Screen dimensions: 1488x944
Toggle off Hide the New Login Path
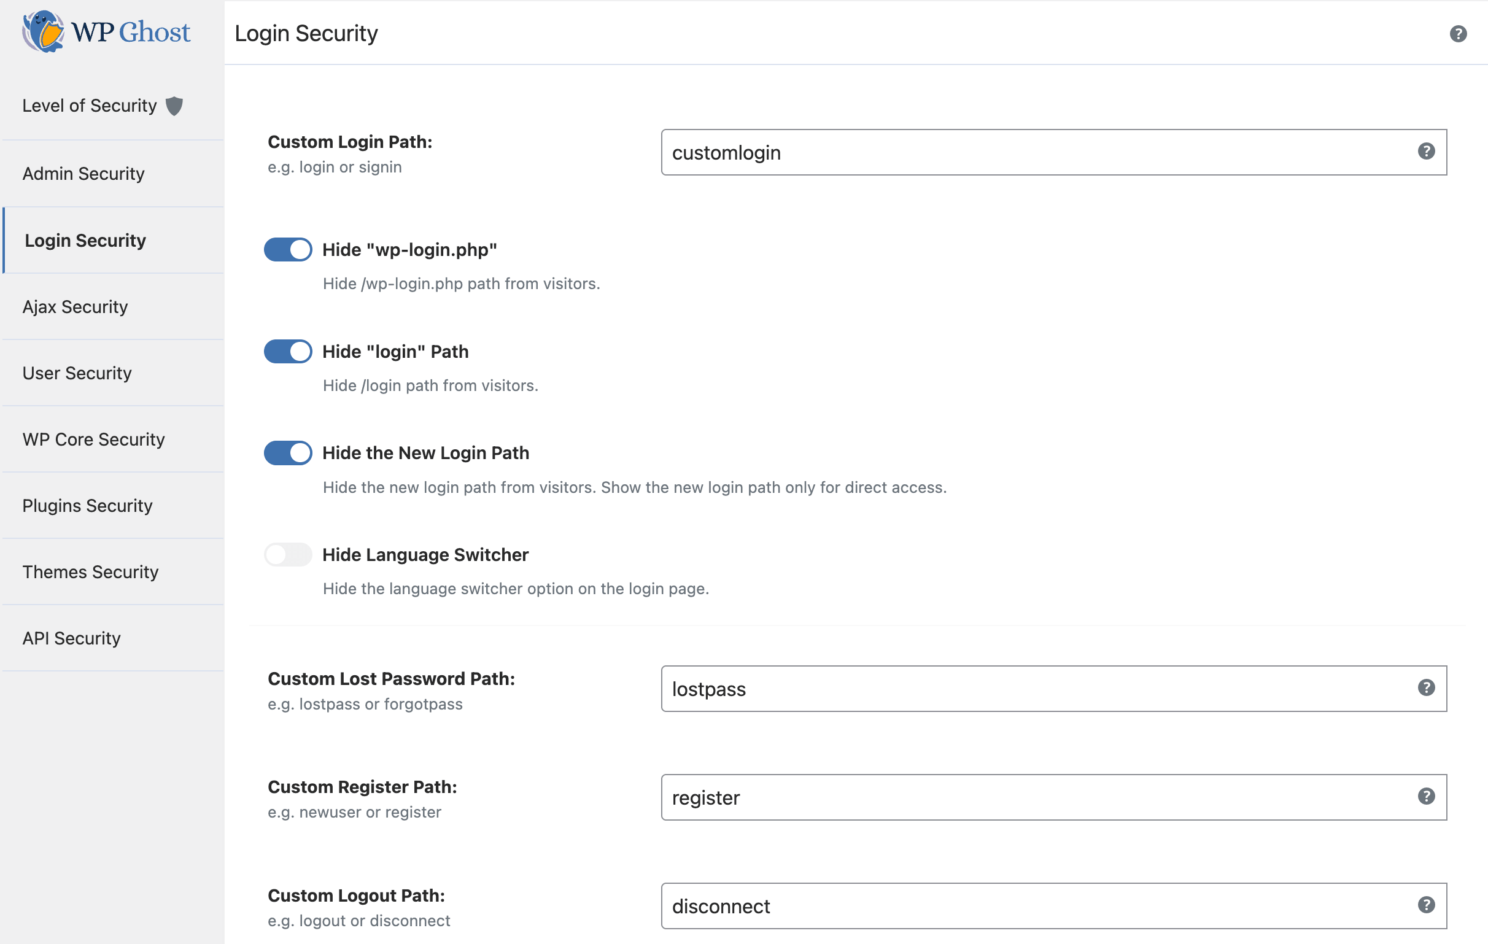pyautogui.click(x=288, y=453)
